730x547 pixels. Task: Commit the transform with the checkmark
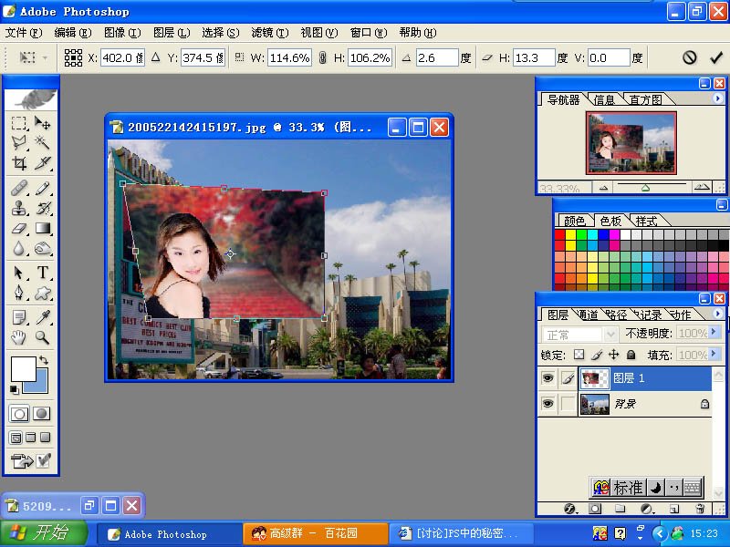pyautogui.click(x=715, y=57)
